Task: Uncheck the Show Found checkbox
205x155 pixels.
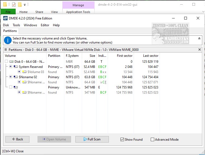Action: click(x=122, y=139)
